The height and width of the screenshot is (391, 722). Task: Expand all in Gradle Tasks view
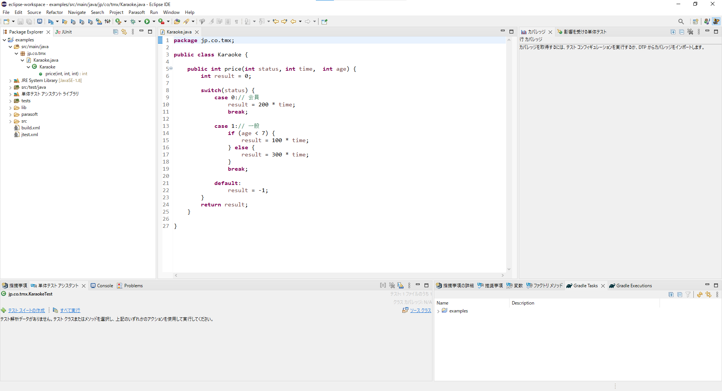pos(671,295)
